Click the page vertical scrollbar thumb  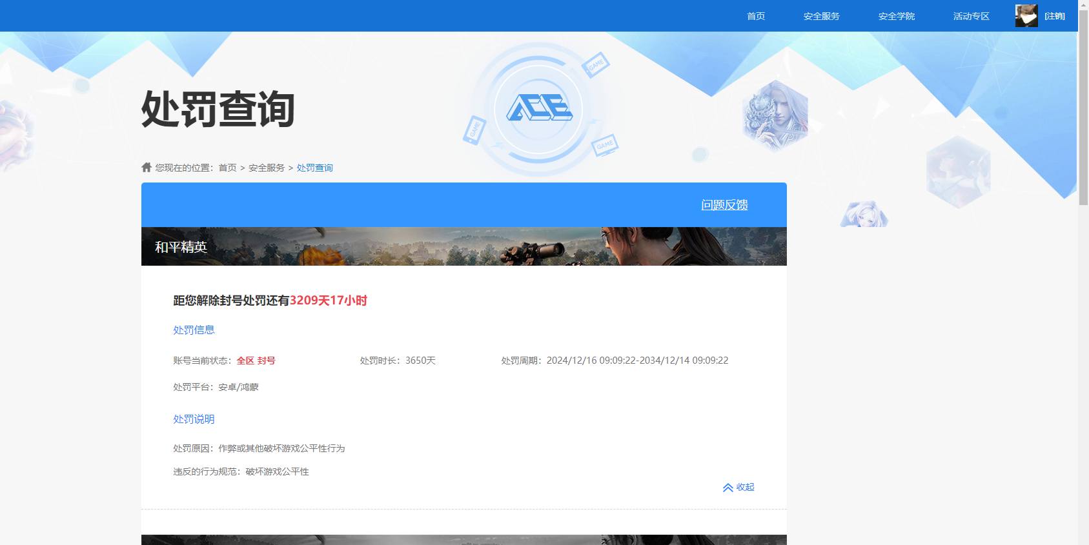click(1083, 106)
